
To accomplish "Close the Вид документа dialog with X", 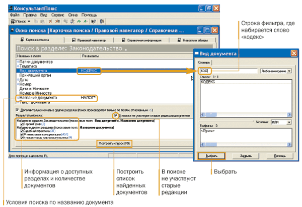I will [294, 53].
